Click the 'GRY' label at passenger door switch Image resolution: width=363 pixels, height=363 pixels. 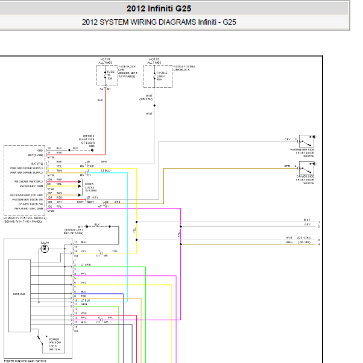pos(288,140)
